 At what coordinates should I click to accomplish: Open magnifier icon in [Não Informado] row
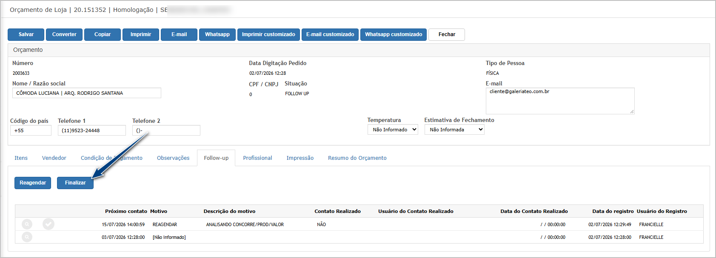click(27, 237)
